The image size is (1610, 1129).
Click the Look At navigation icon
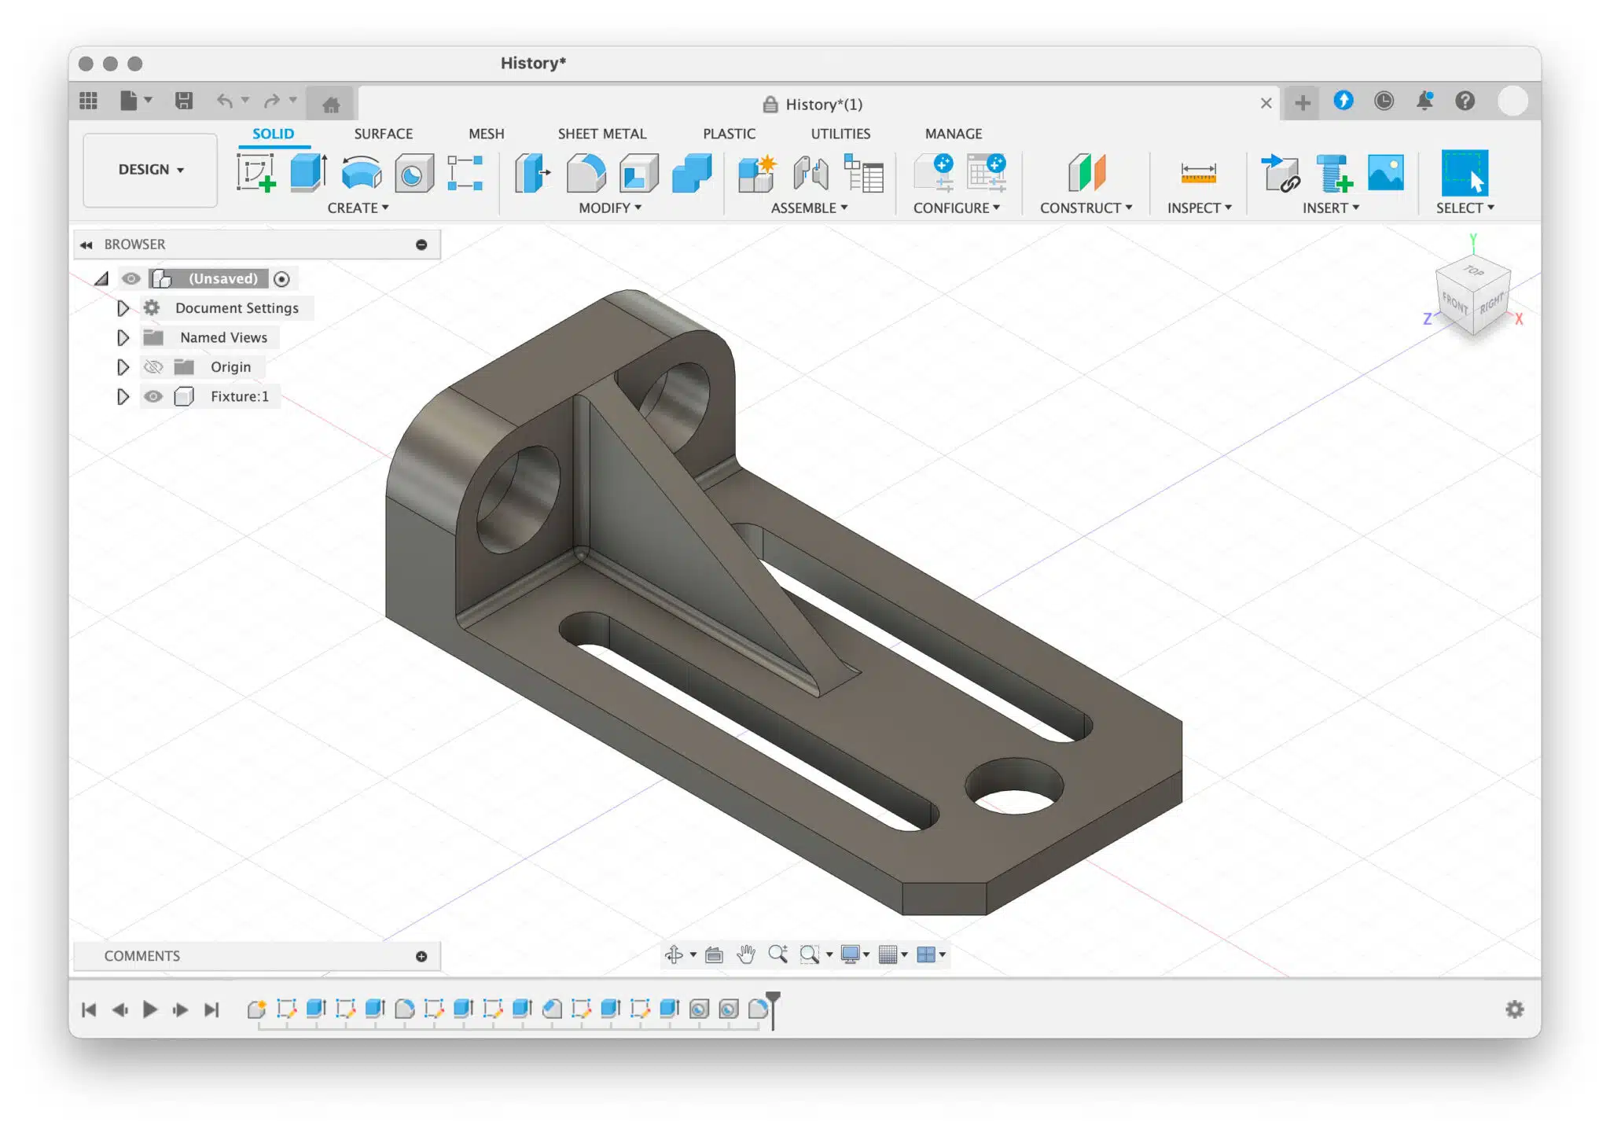point(714,954)
